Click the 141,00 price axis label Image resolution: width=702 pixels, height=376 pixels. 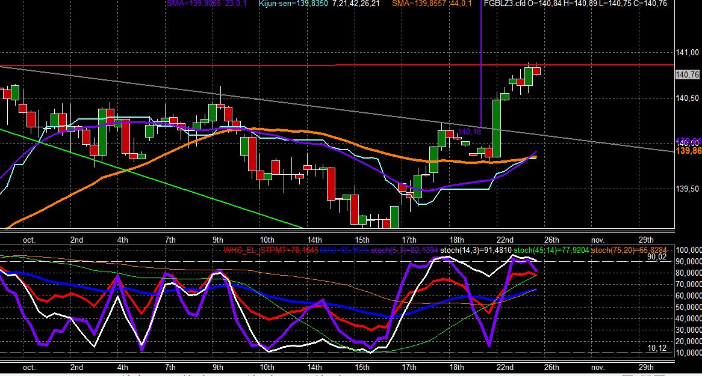[687, 53]
